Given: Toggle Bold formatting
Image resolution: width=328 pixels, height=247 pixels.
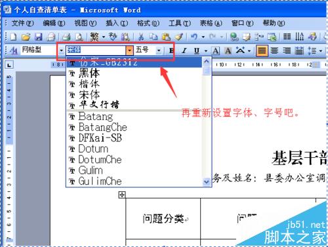Looking at the screenshot, I should tap(171, 50).
